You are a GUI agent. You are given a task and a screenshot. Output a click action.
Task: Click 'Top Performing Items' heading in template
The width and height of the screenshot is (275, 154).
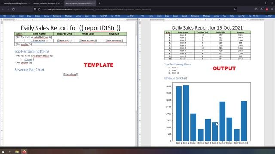coord(32,51)
